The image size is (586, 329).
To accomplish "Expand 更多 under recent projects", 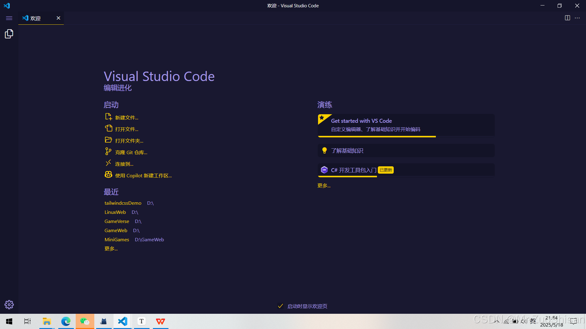I will pos(111,249).
